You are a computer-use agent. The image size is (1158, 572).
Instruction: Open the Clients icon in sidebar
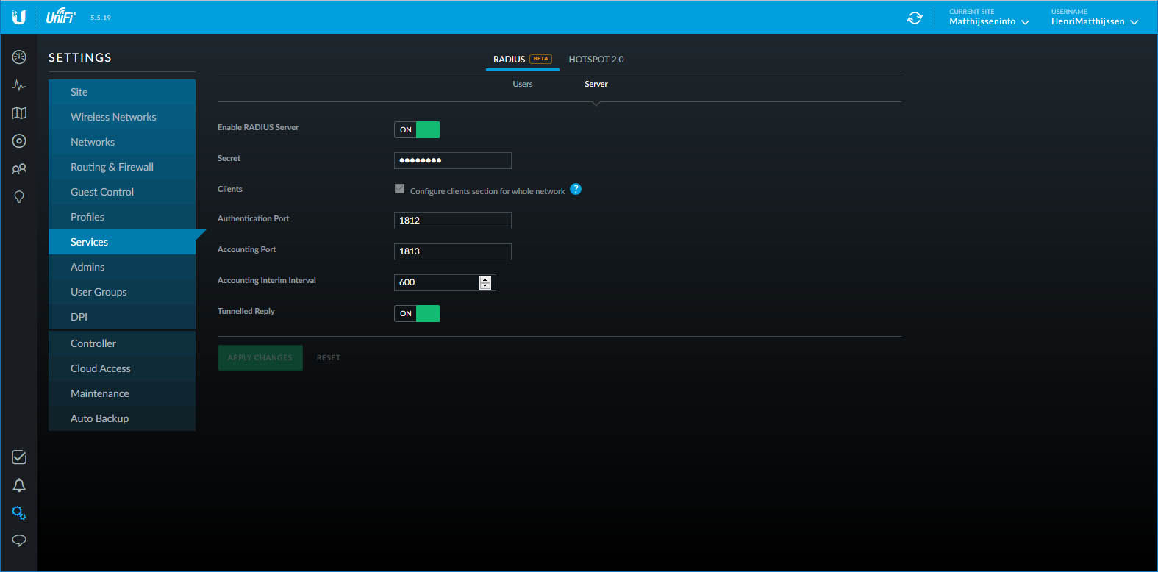tap(19, 169)
